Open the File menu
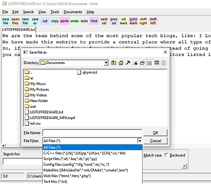The height and width of the screenshot is (184, 211). click(x=5, y=12)
